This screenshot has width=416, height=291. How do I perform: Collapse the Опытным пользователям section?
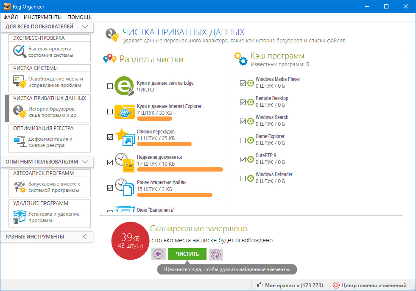pos(85,162)
